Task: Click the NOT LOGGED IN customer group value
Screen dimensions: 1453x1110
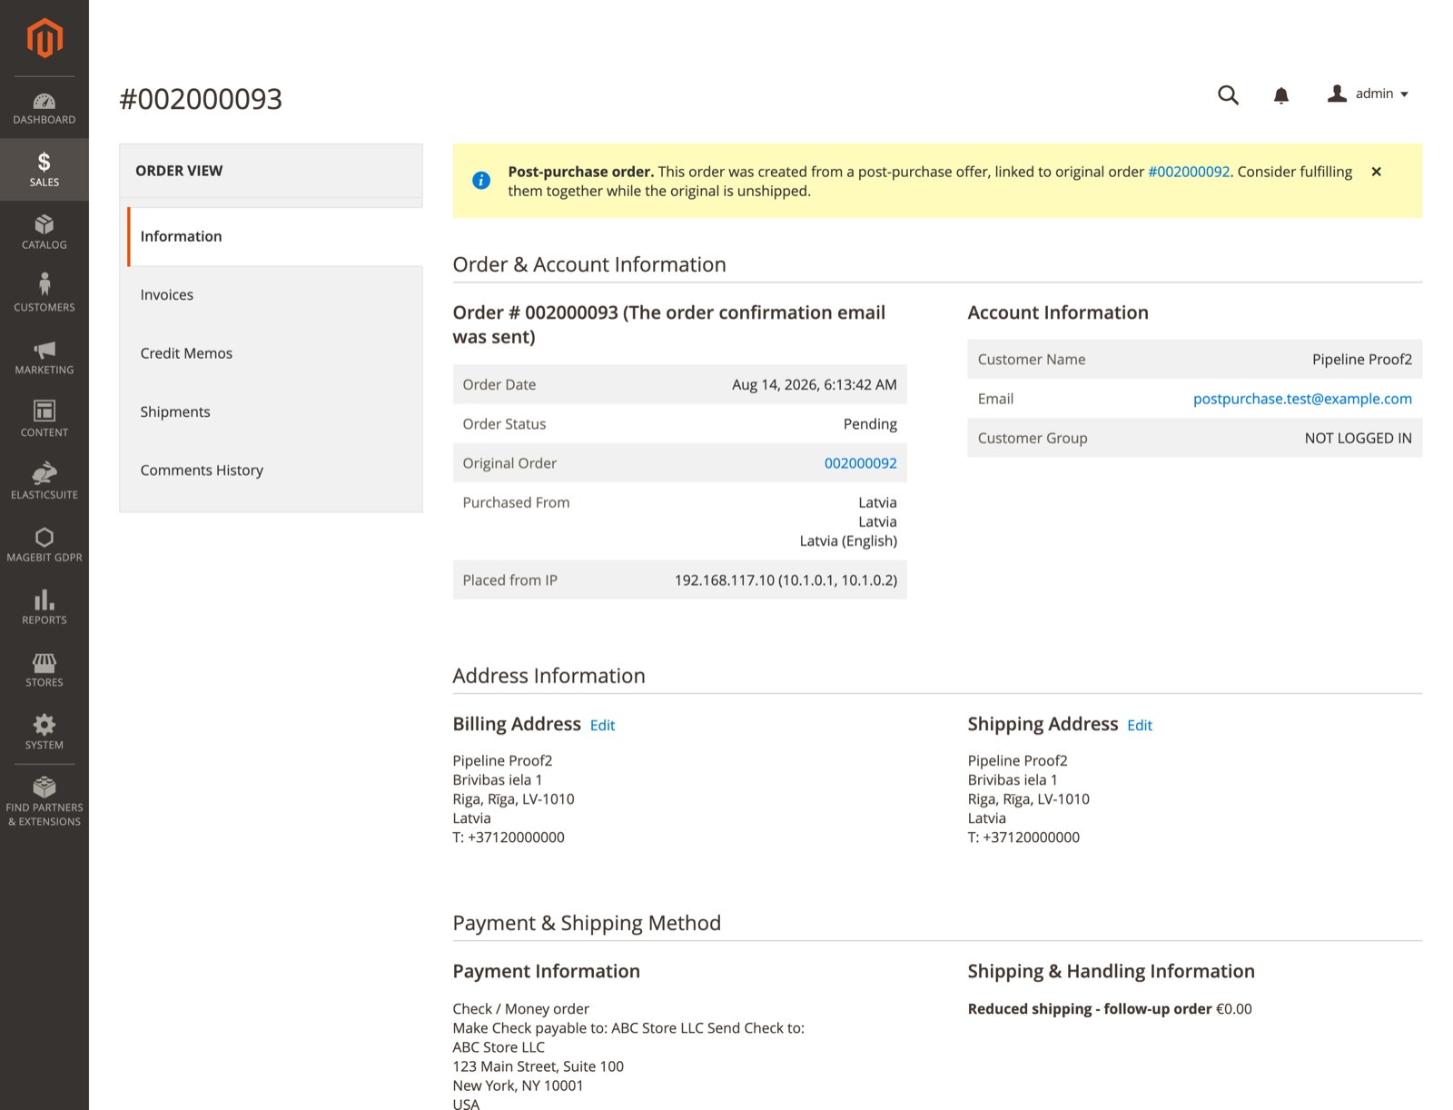Action: coord(1358,438)
